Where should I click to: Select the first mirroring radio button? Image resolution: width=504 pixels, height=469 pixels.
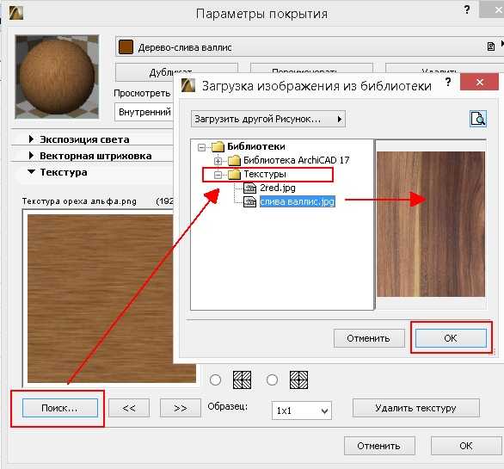coord(215,380)
